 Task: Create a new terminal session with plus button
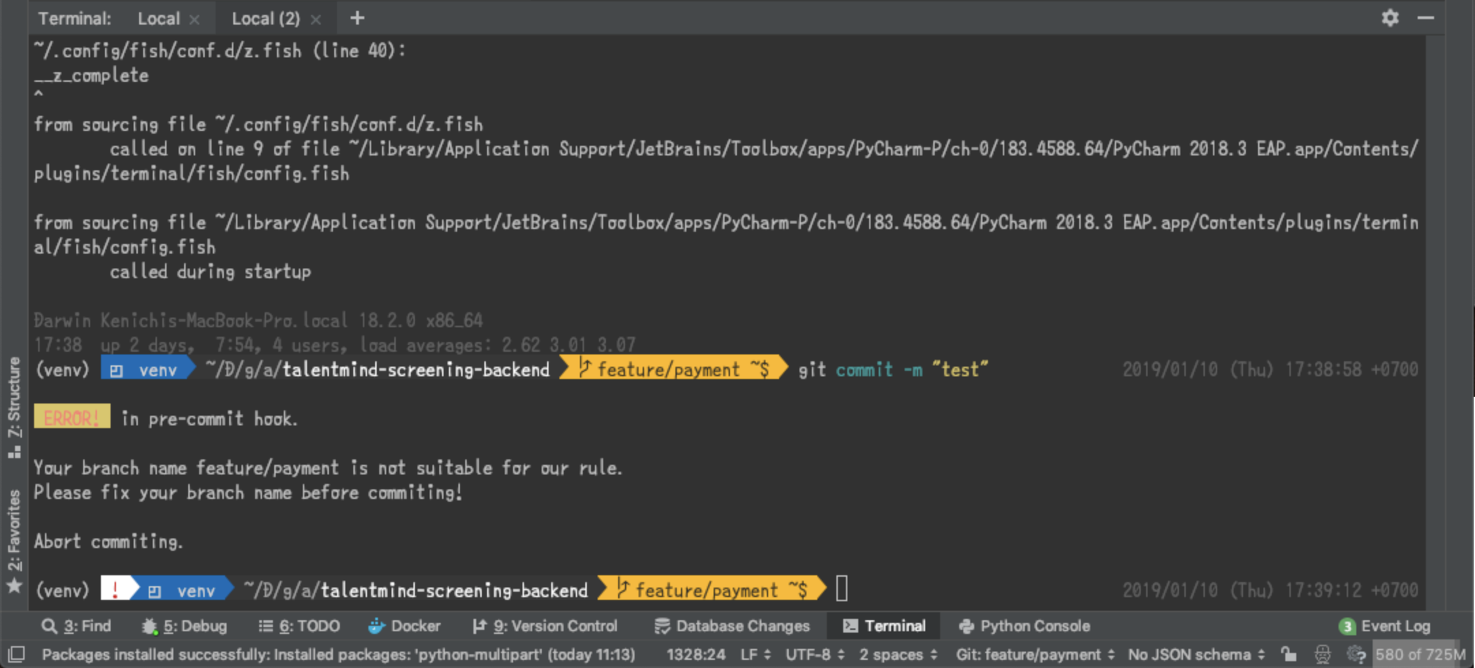click(357, 18)
